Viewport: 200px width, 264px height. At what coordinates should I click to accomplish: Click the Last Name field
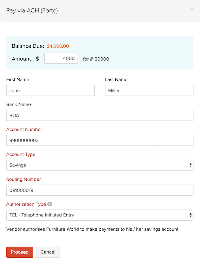click(149, 90)
